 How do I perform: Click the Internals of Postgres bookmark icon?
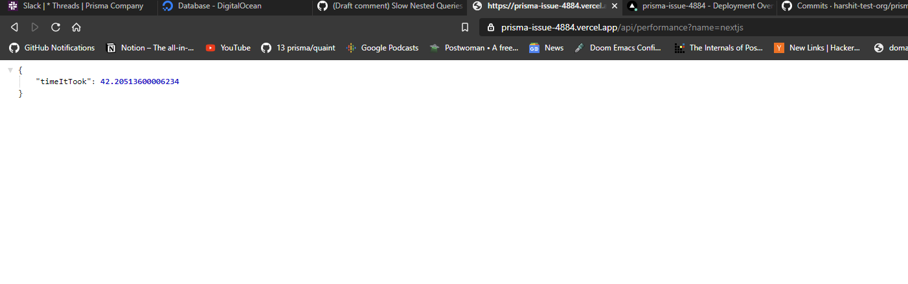coord(679,48)
